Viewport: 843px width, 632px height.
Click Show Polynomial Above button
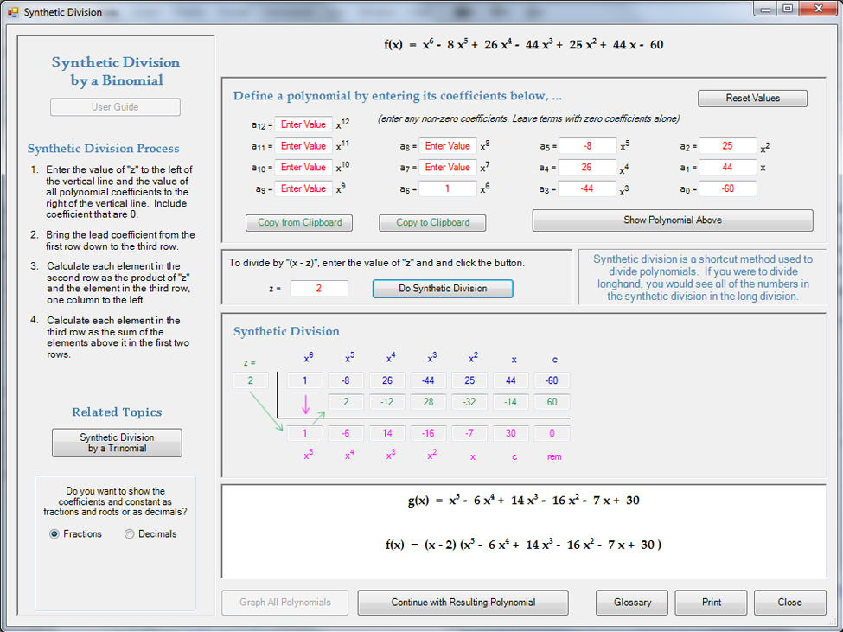coord(672,220)
